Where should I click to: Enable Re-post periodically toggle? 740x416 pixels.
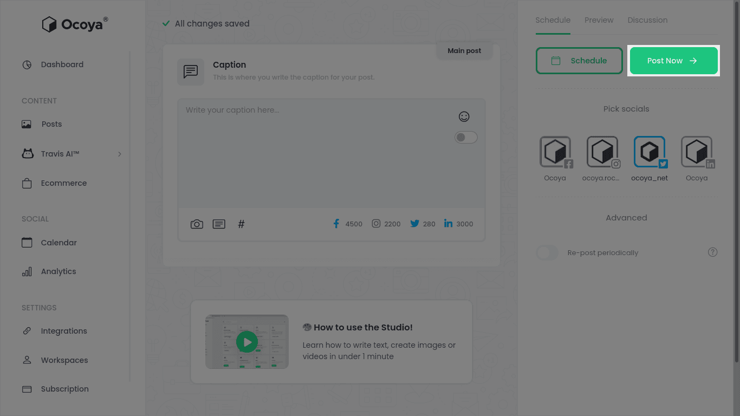(547, 252)
